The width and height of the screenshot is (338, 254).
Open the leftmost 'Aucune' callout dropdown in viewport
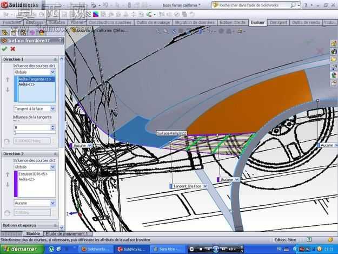tap(89, 146)
